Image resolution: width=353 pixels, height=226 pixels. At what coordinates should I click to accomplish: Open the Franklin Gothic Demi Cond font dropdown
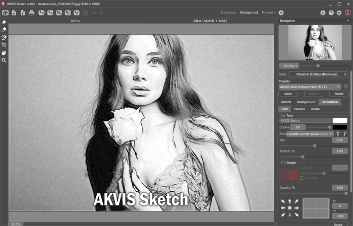click(310, 134)
